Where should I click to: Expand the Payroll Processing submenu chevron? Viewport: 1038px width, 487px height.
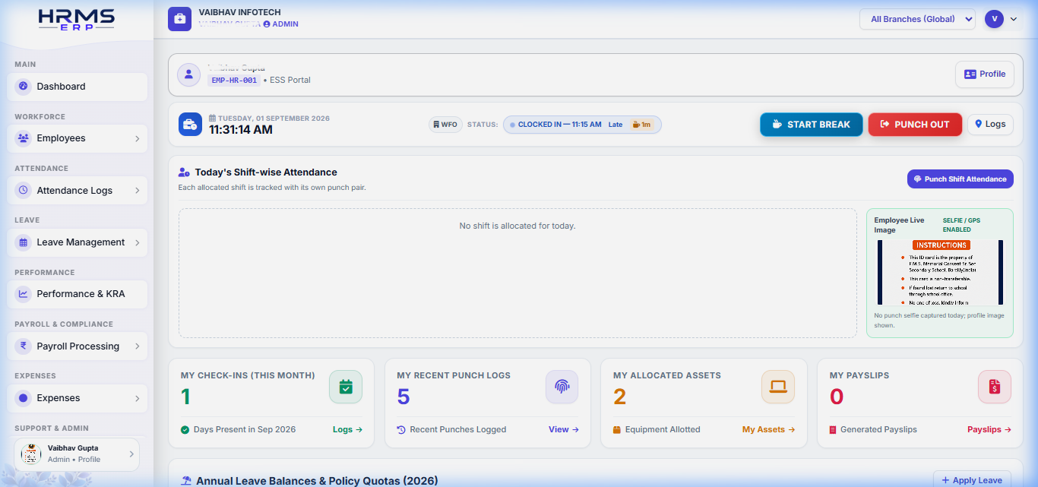point(138,346)
